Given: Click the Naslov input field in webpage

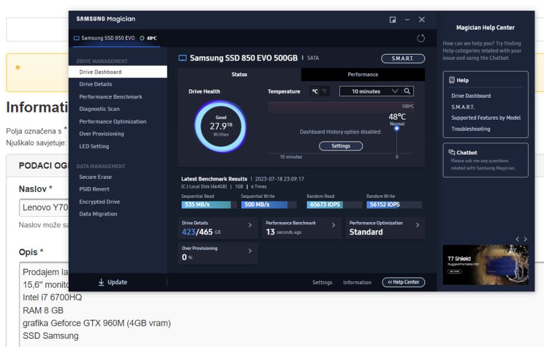Looking at the screenshot, I should (x=44, y=207).
